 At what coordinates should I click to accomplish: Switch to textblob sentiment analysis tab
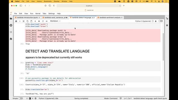(110, 17)
